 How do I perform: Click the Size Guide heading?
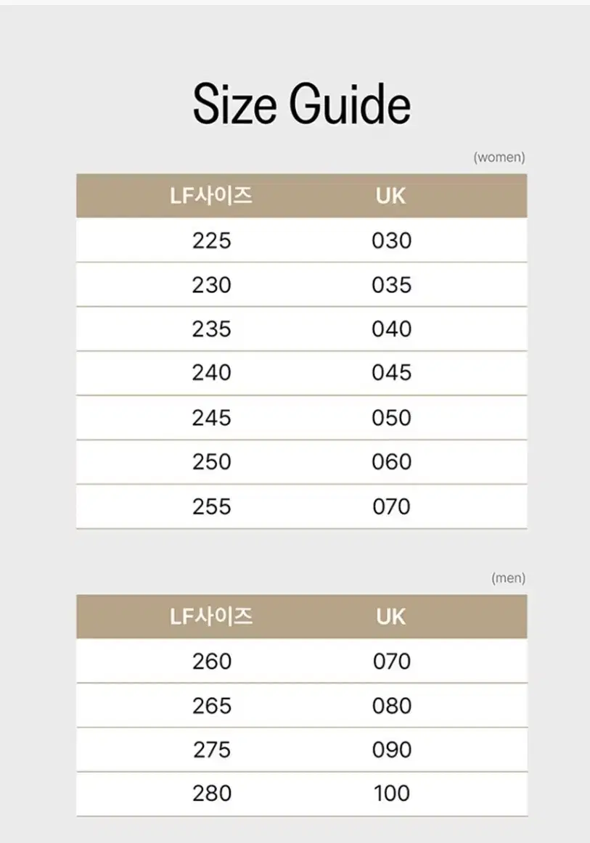(x=301, y=104)
